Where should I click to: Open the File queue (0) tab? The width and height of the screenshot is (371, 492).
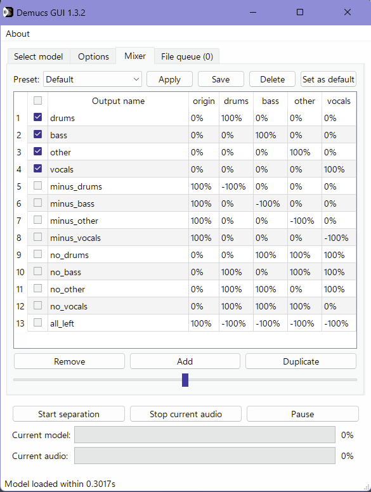[x=186, y=56]
